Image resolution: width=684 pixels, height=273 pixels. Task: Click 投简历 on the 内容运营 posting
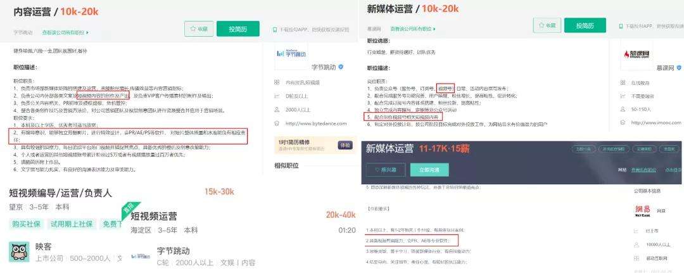pos(237,29)
